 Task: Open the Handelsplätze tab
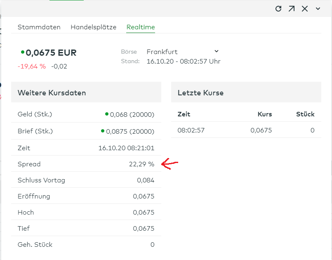tap(94, 27)
